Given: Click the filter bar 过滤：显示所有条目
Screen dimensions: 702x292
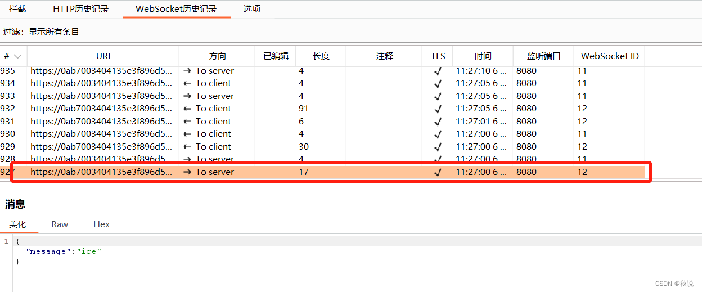Looking at the screenshot, I should [x=351, y=32].
